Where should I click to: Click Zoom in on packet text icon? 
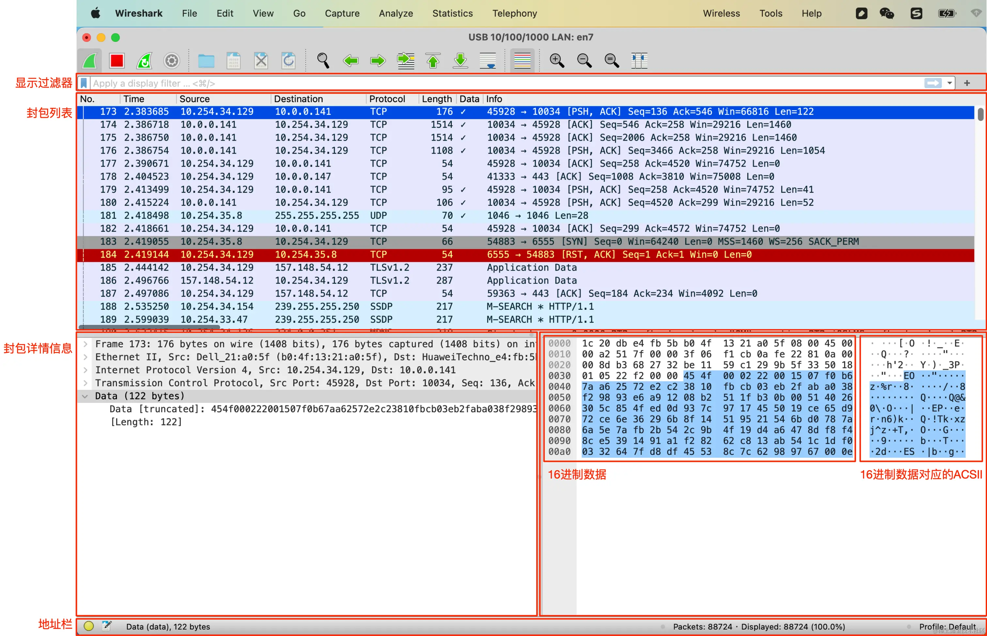point(556,61)
